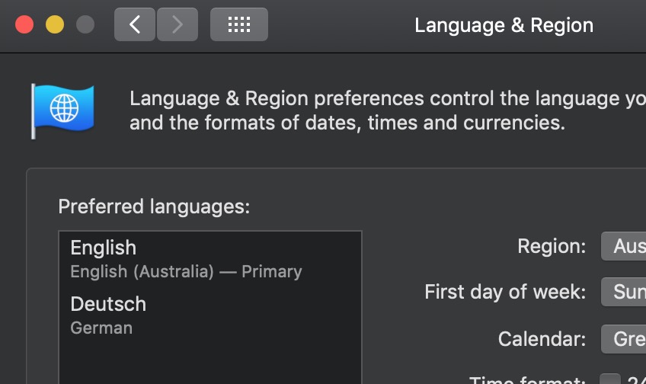This screenshot has width=646, height=384.
Task: Click the Calendar label text
Action: point(542,338)
